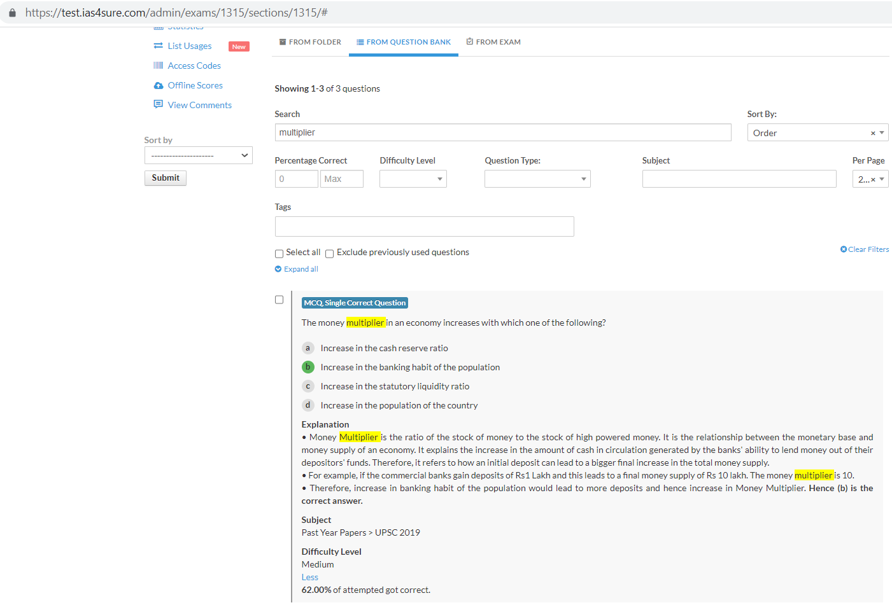Expand the sidebar Sort by dropdown
Screen dimensions: 892x612
point(198,155)
